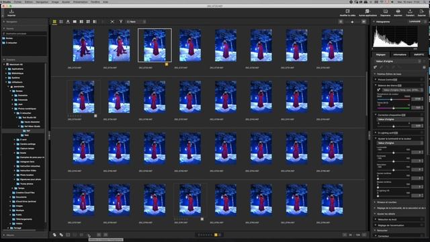This screenshot has height=242, width=430.
Task: Open the white balance preset dropdown
Action: click(402, 90)
